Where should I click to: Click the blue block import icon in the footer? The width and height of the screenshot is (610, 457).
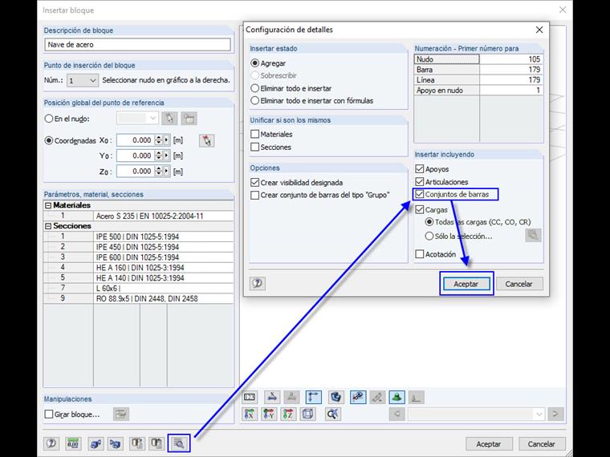pyautogui.click(x=96, y=443)
